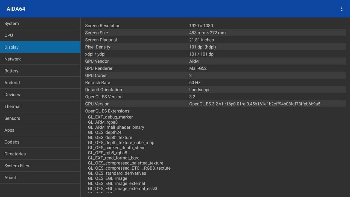Click the Mali-G52 value
Screen dimensions: 350x197
coord(198,68)
